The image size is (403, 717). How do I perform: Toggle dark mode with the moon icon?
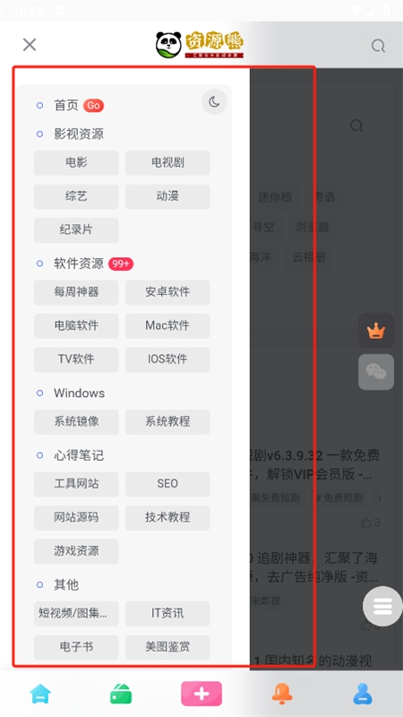pyautogui.click(x=214, y=101)
